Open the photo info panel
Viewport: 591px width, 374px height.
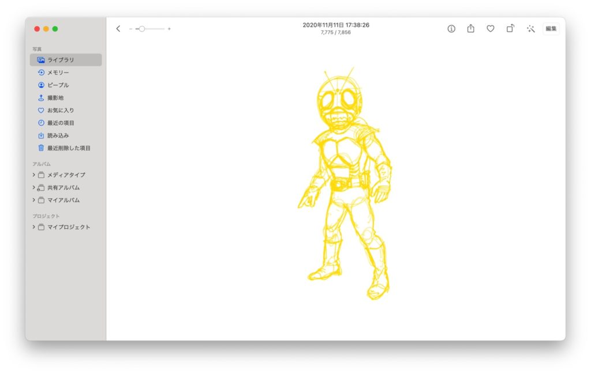tap(451, 29)
